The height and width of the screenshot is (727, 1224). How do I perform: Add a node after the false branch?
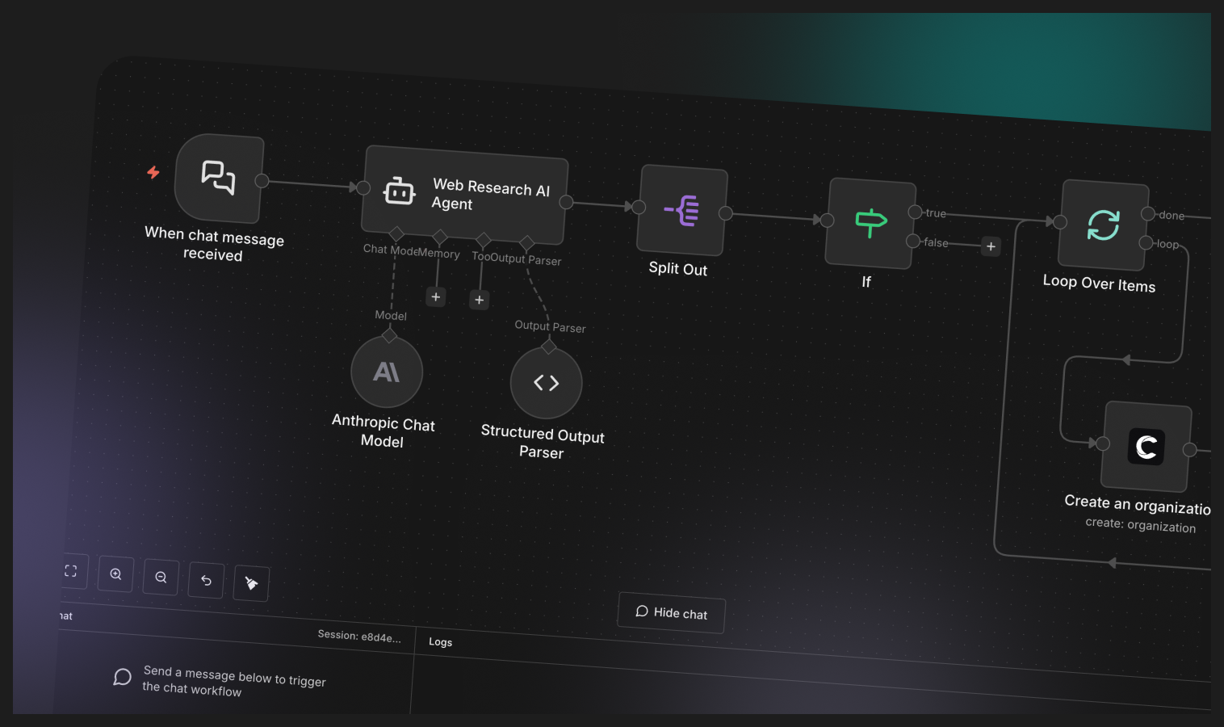991,246
